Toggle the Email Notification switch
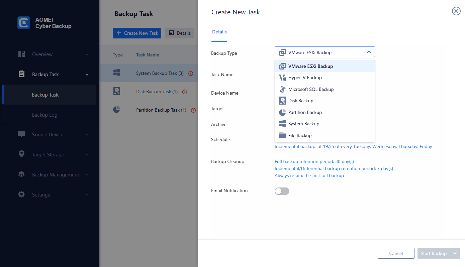The image size is (465, 267). (x=282, y=191)
